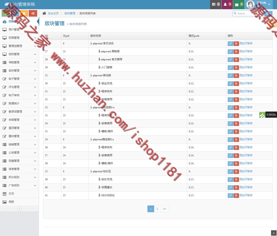Screen dimensions: 277x236
Task: Edit phpwind官方动态 using the blue pencil icon
Action: click(x=230, y=43)
